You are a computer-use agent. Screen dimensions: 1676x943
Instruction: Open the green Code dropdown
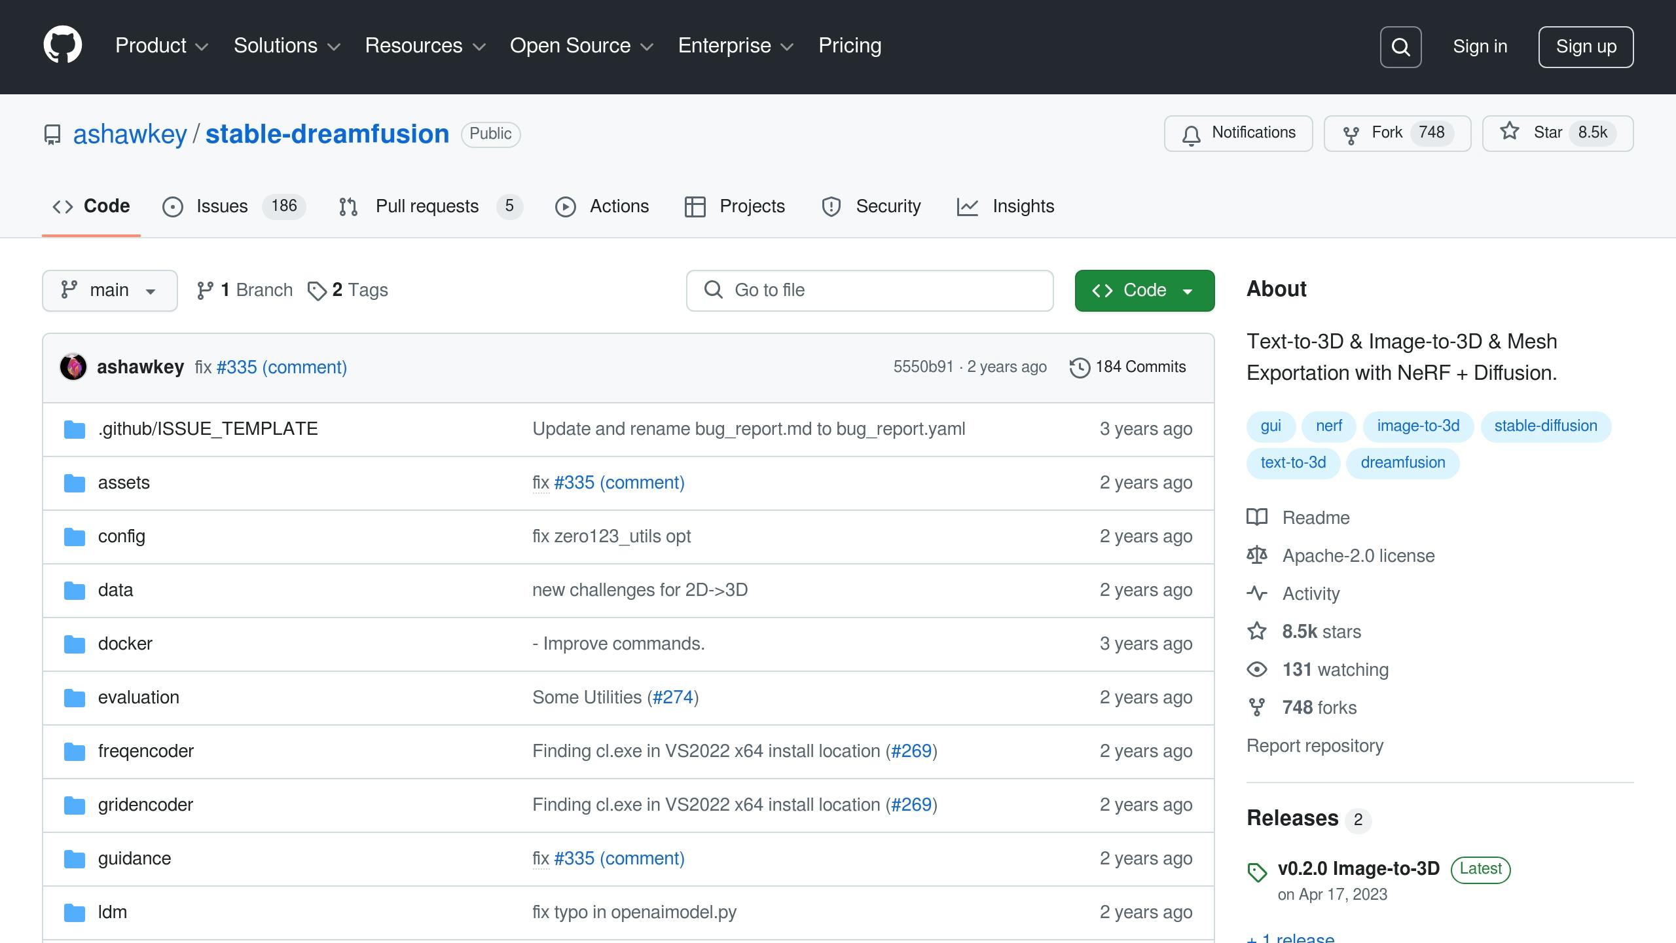1144,290
